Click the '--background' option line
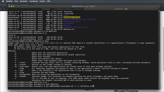The height and width of the screenshot is (92, 164). click(47, 74)
